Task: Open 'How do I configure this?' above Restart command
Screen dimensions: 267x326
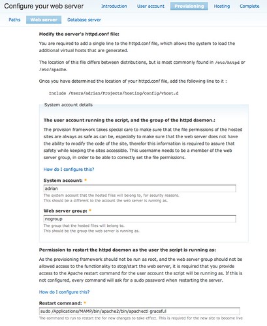Action: (64, 292)
